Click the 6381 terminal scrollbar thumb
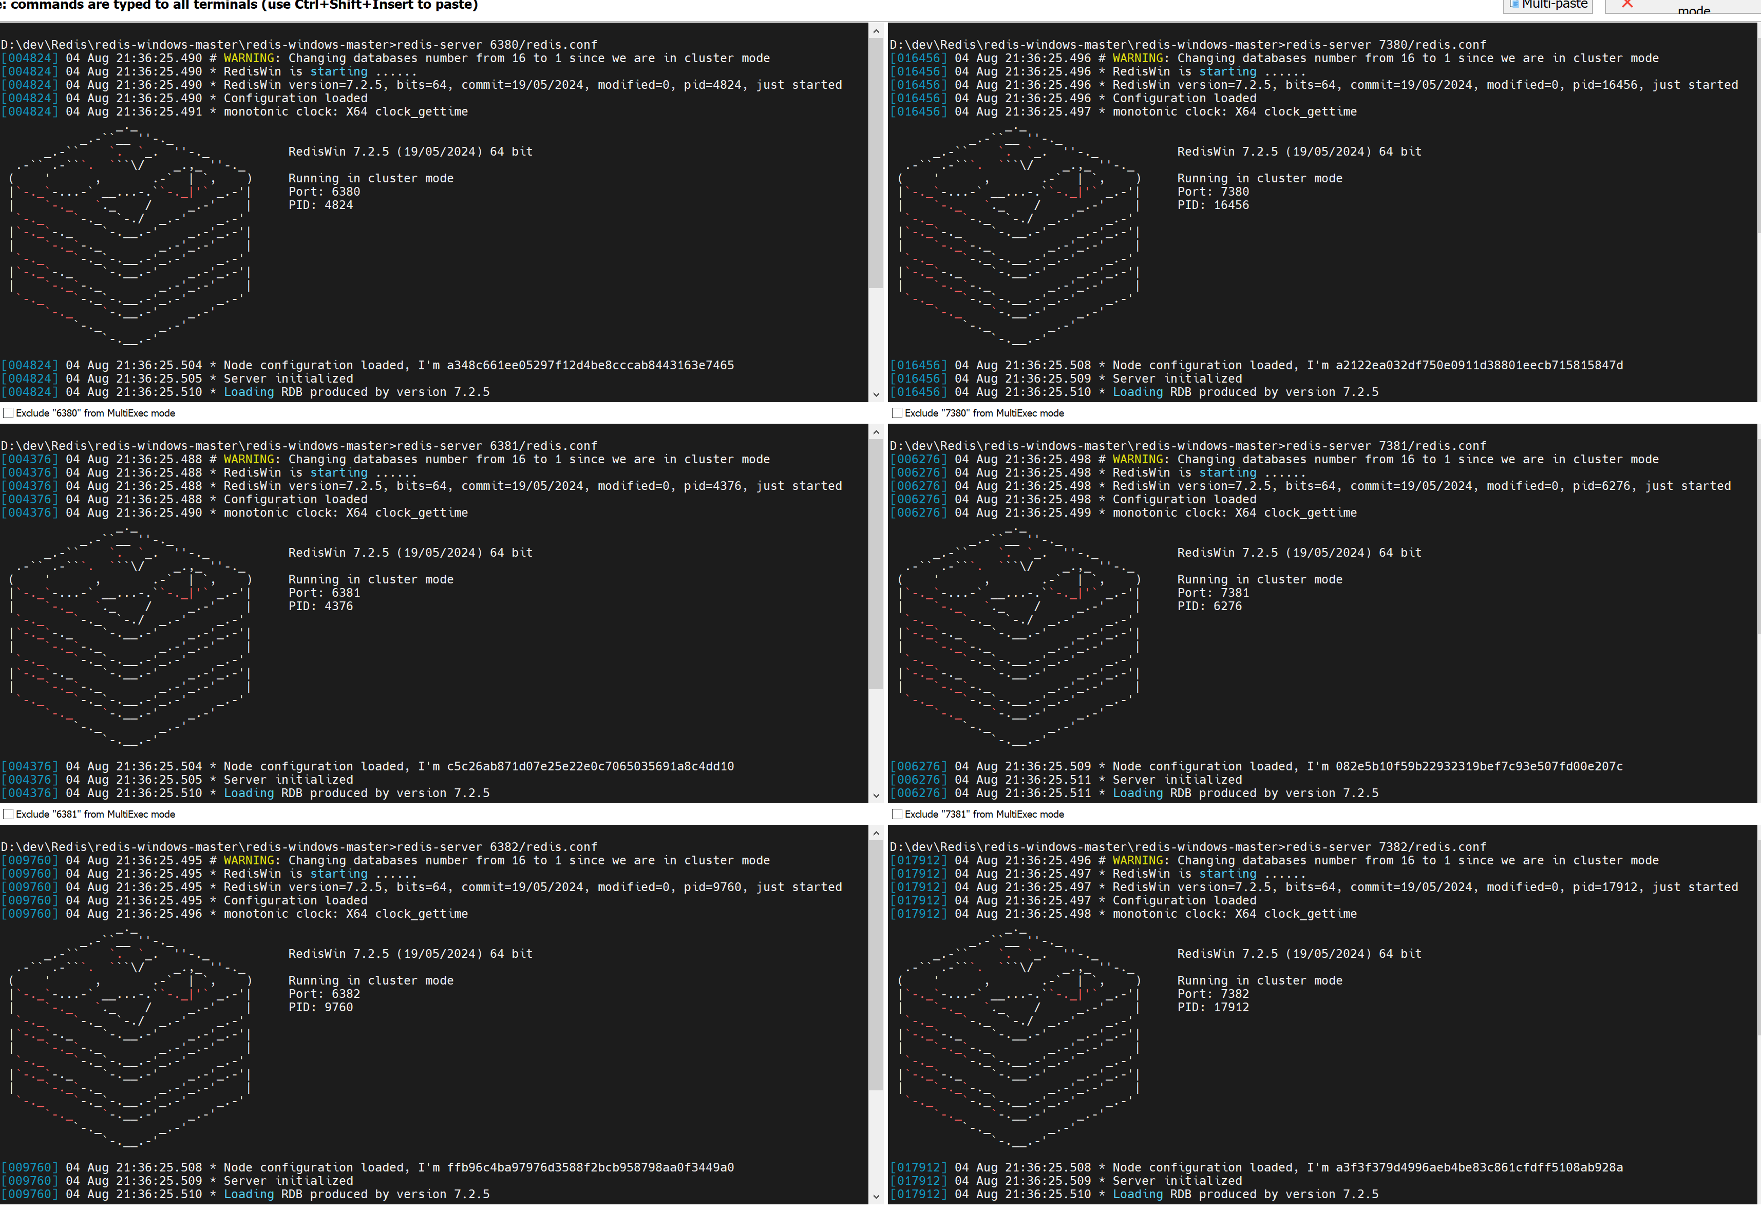 click(x=876, y=564)
